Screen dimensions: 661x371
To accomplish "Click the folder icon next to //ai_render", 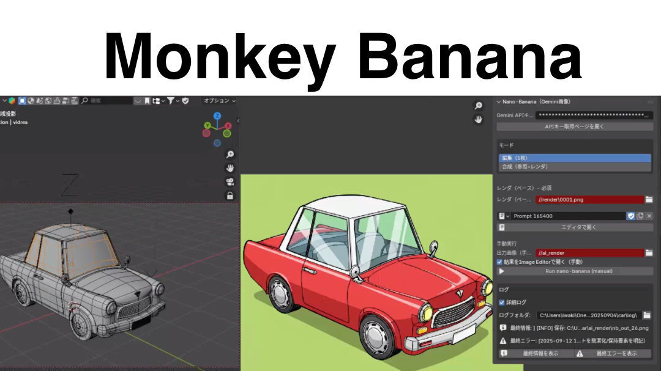I will (649, 252).
